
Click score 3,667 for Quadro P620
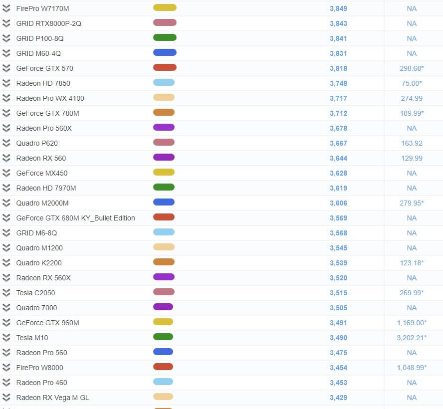coord(338,144)
